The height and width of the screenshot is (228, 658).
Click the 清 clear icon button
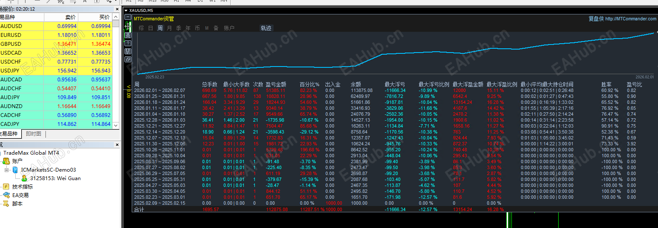(128, 36)
